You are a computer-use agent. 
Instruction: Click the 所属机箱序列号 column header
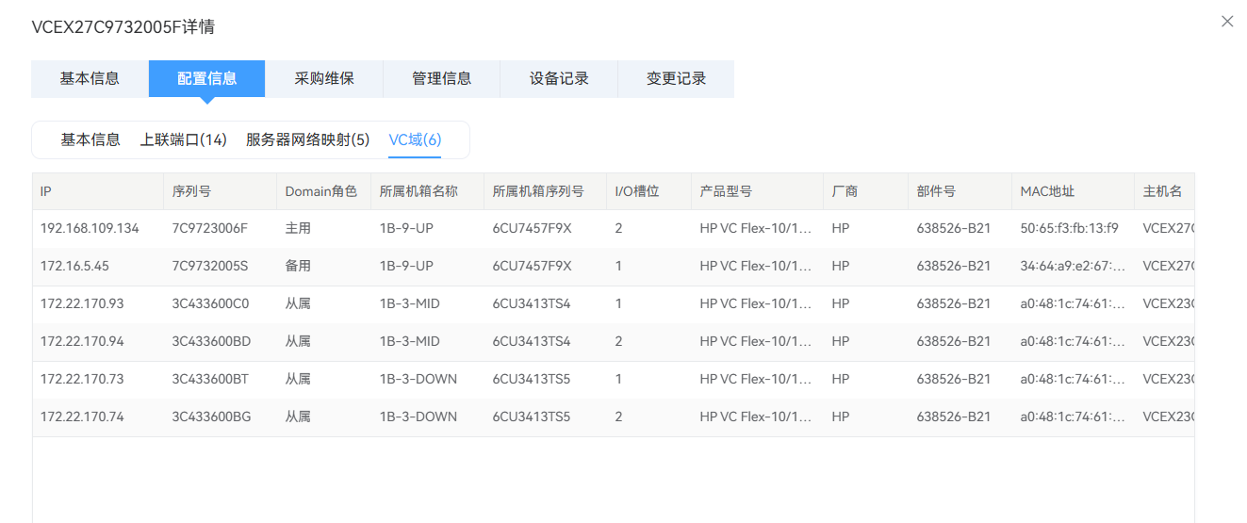click(x=545, y=191)
